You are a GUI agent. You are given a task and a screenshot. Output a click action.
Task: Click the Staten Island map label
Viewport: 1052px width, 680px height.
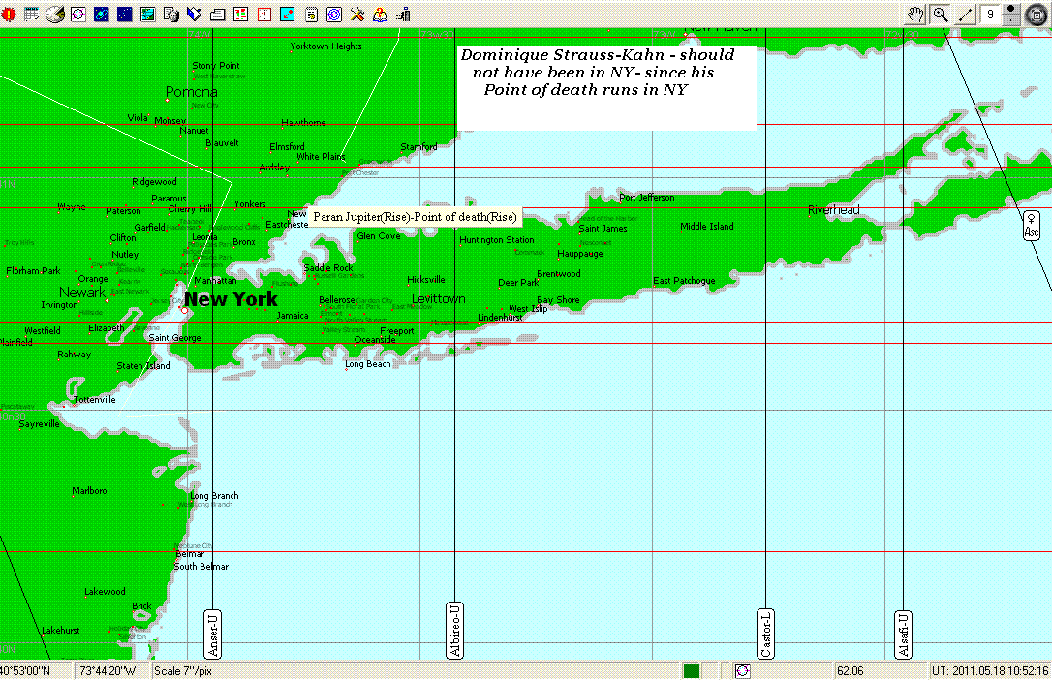[x=143, y=365]
